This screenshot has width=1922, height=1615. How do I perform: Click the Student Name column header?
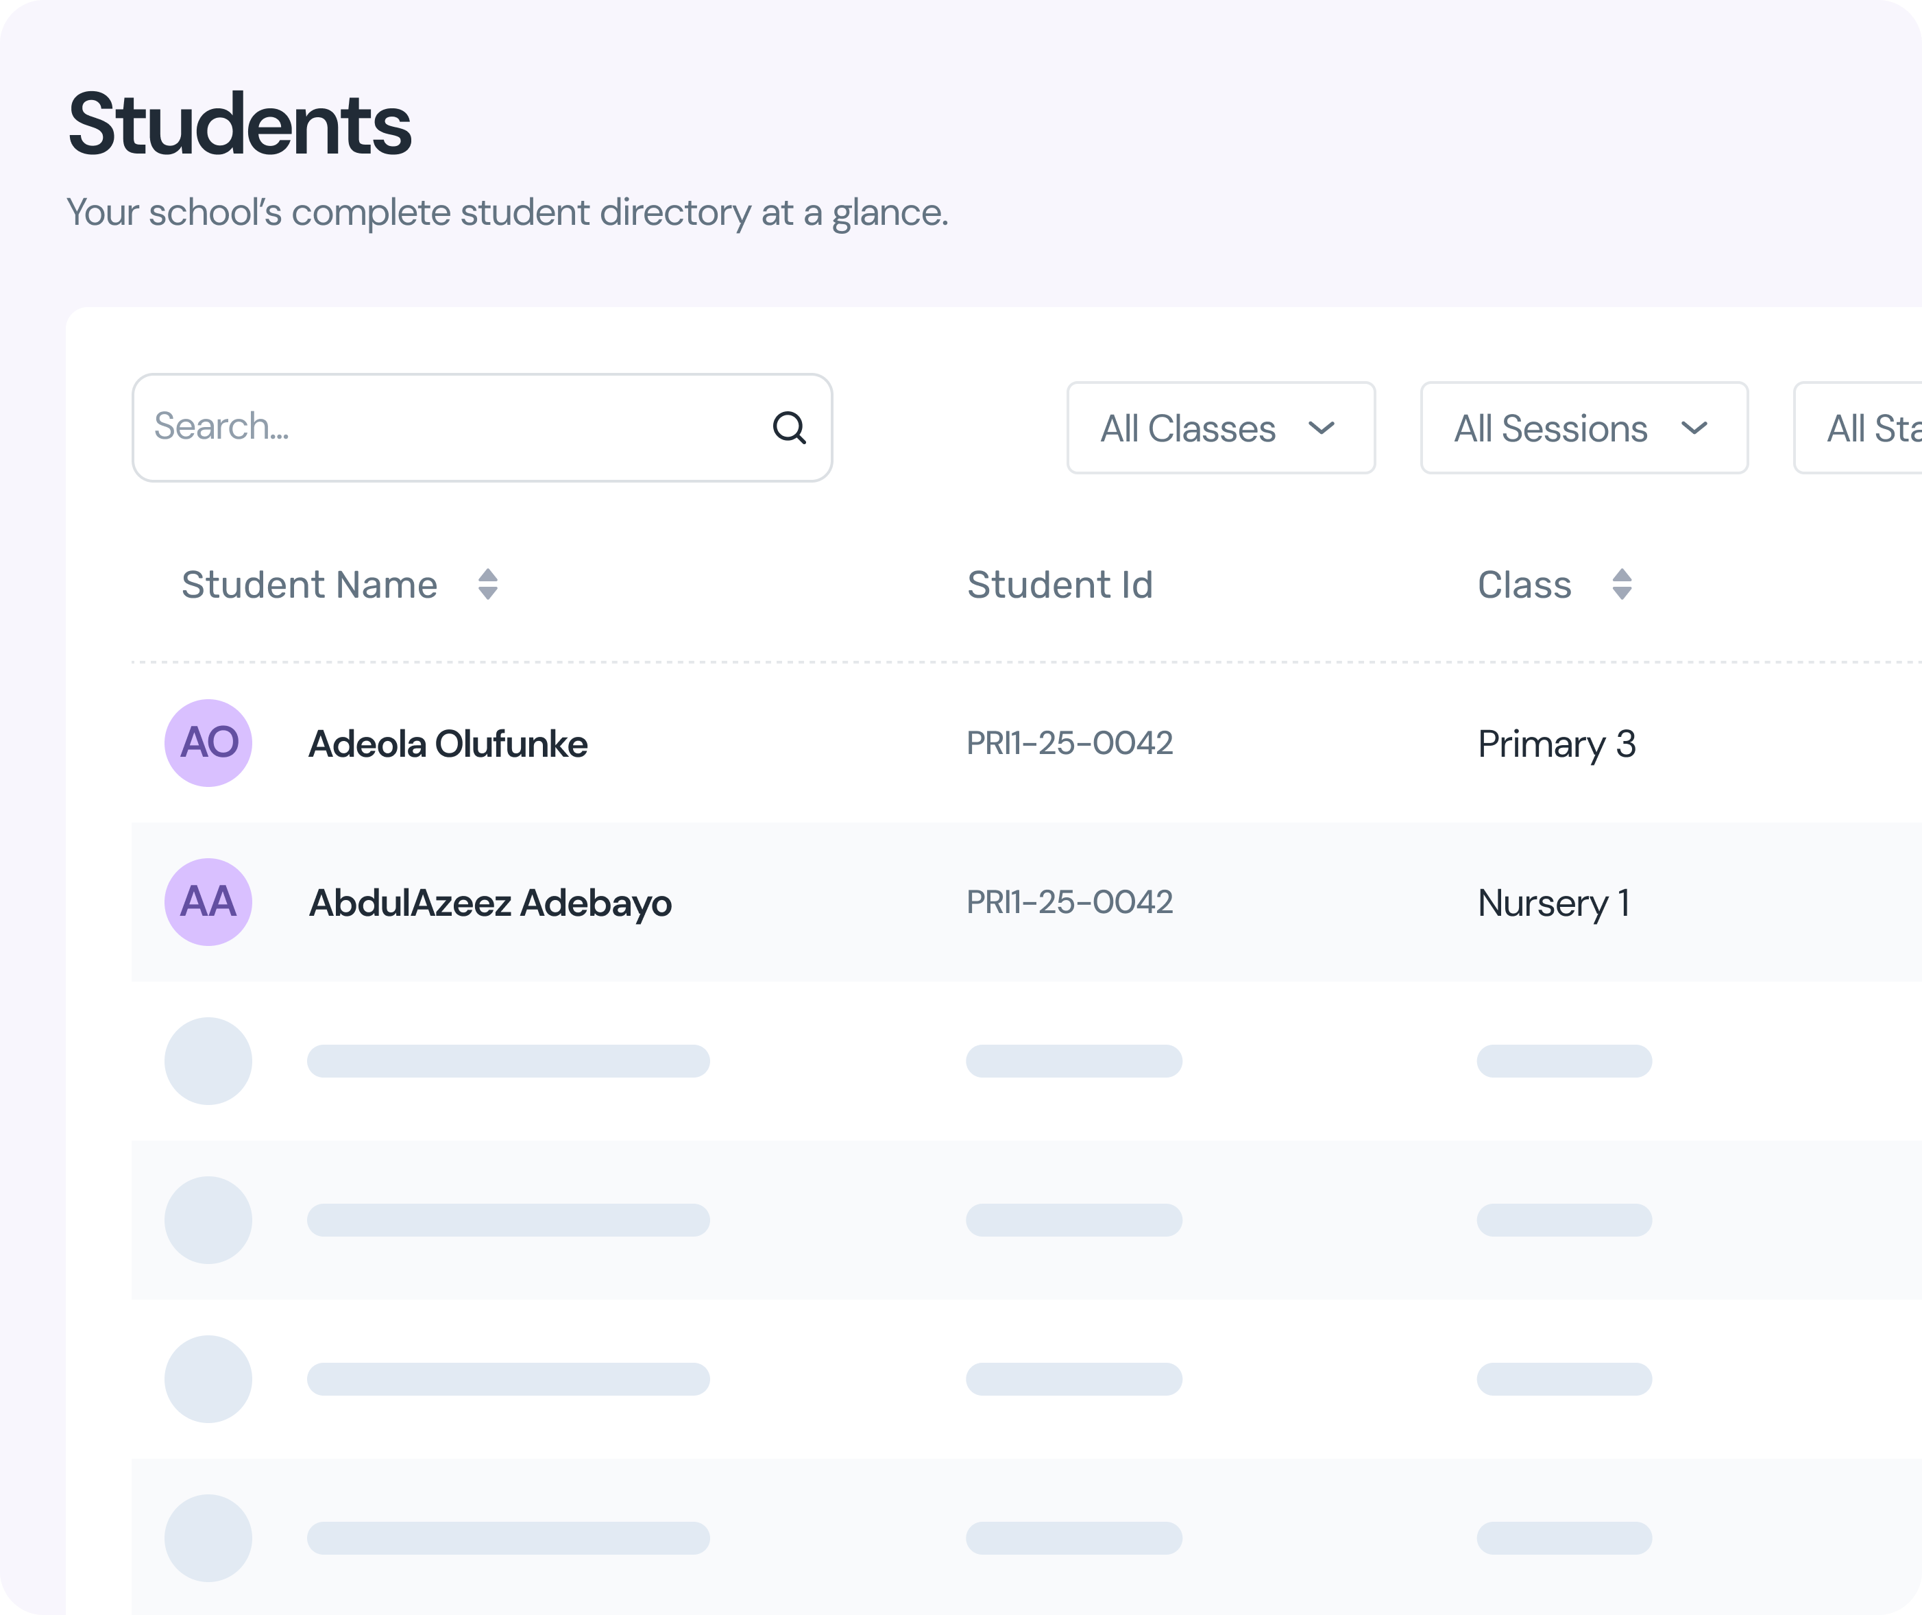[309, 584]
